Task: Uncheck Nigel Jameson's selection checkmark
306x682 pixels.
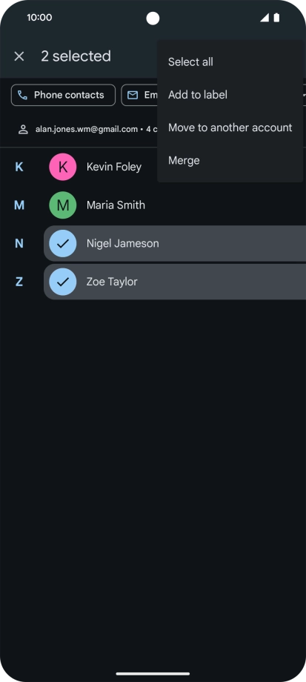Action: coord(62,243)
